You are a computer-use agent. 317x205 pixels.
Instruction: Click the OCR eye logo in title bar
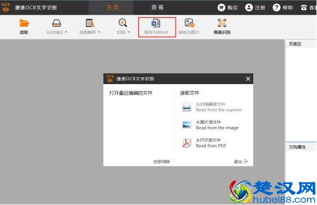click(x=6, y=7)
